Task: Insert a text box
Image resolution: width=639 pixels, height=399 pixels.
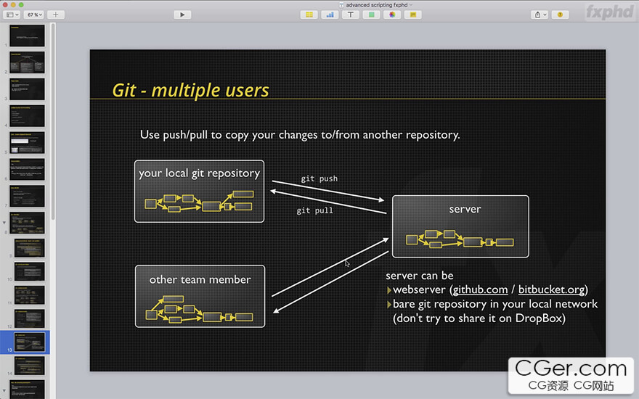Action: tap(351, 15)
